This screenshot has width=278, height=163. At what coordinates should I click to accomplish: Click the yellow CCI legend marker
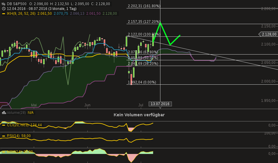(4, 125)
